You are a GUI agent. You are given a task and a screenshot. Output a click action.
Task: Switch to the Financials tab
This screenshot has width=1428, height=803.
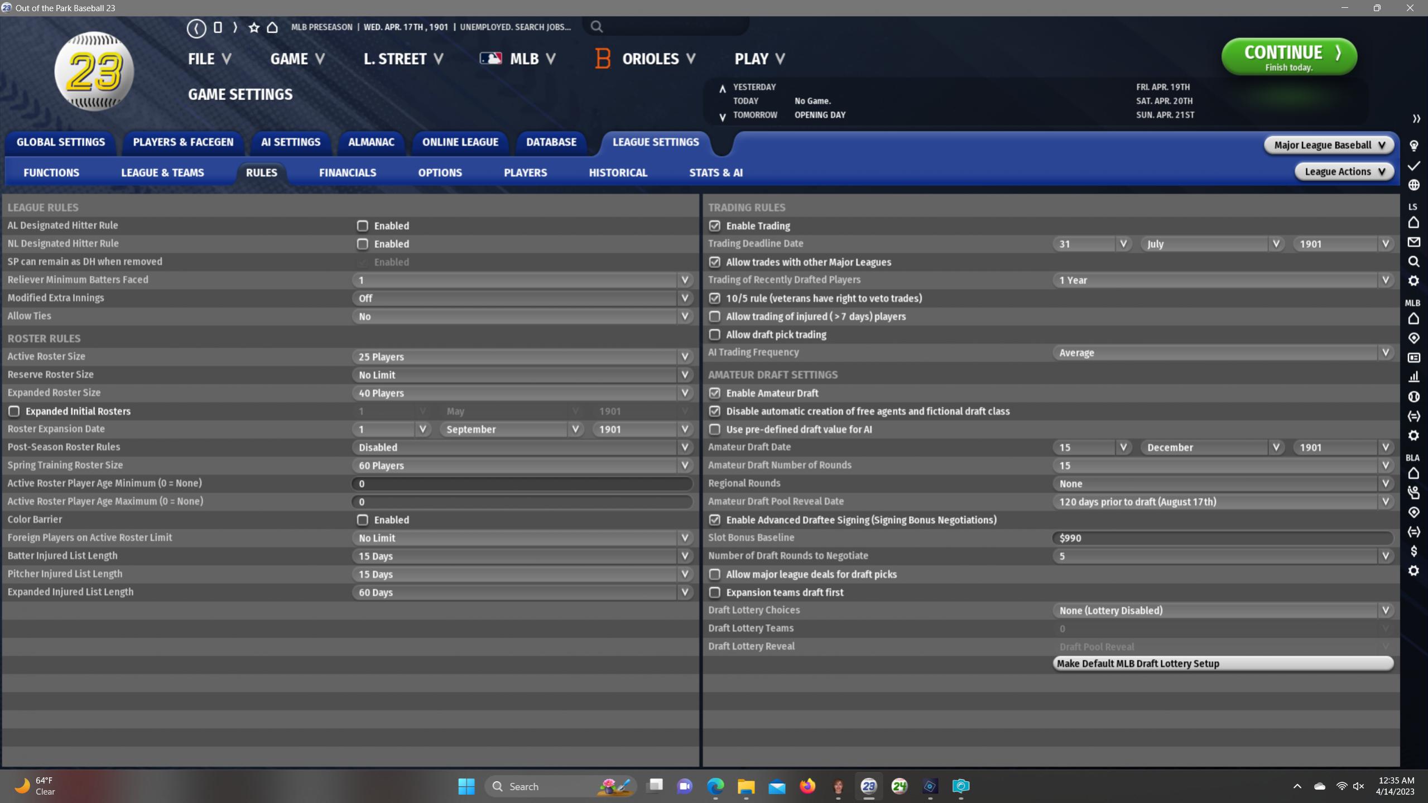347,173
